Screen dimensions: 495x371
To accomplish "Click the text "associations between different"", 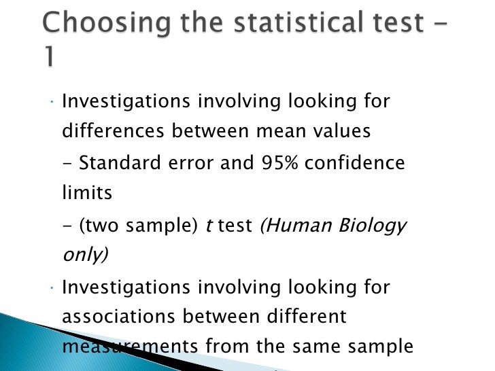I will pyautogui.click(x=204, y=316).
